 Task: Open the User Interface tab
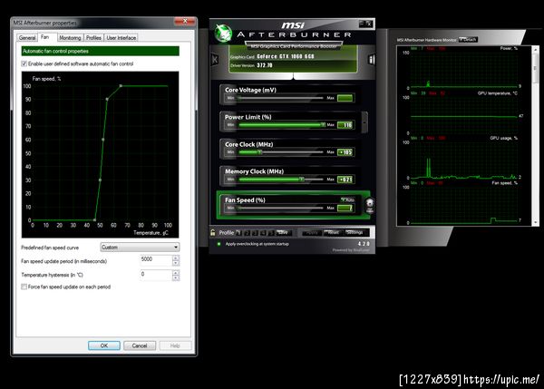click(x=121, y=38)
